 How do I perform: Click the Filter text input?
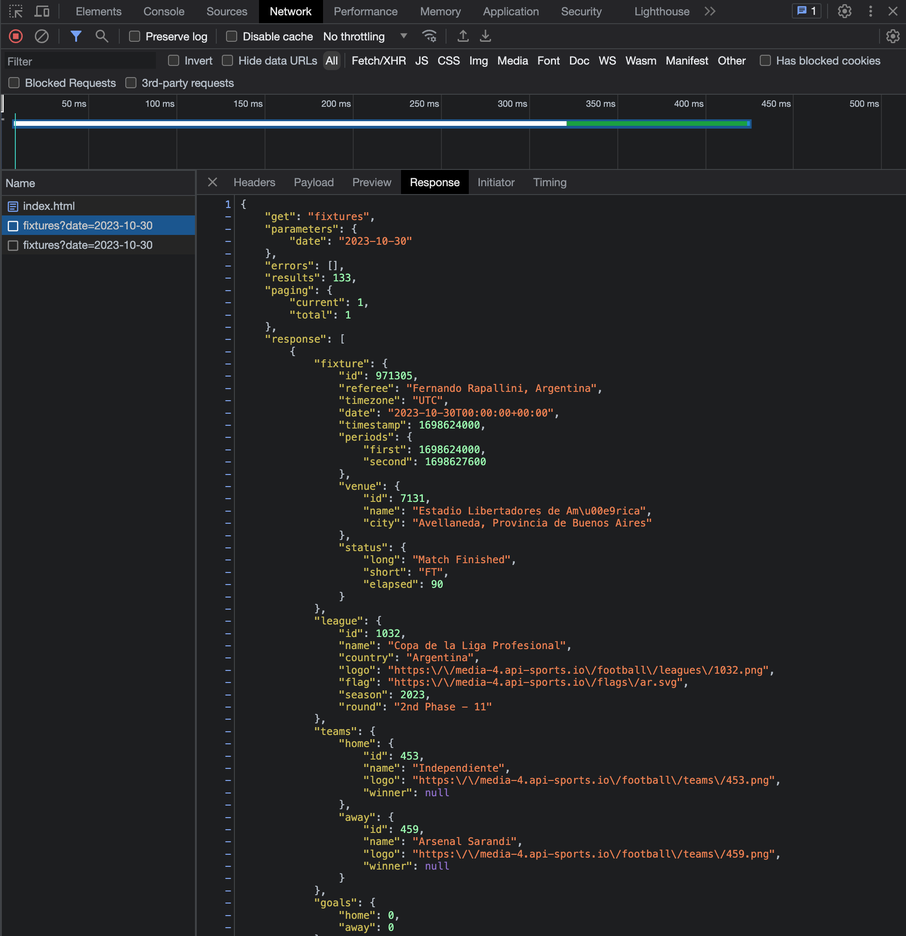click(x=80, y=61)
